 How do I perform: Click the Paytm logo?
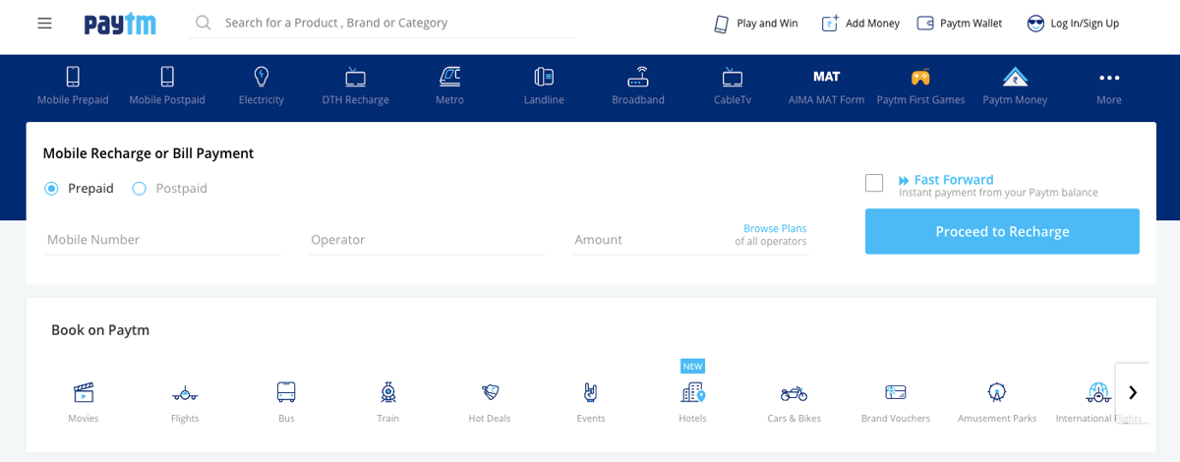(120, 24)
